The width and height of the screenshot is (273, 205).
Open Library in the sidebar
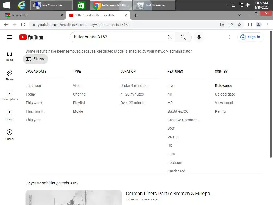point(10,115)
